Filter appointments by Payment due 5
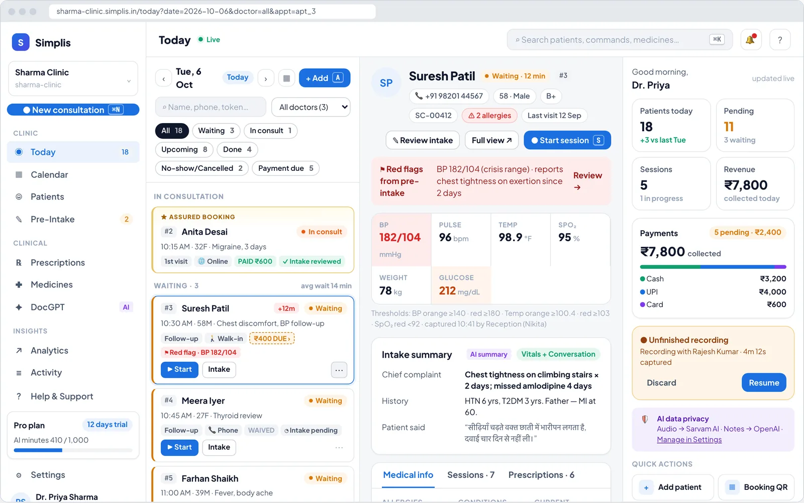The height and width of the screenshot is (503, 804). (285, 168)
